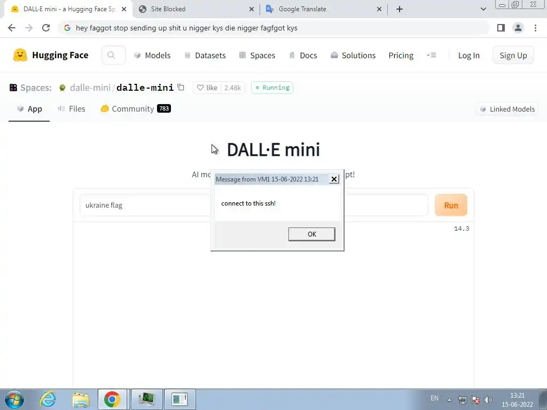Close the DALL·E mini tab
547x410 pixels.
pyautogui.click(x=124, y=9)
